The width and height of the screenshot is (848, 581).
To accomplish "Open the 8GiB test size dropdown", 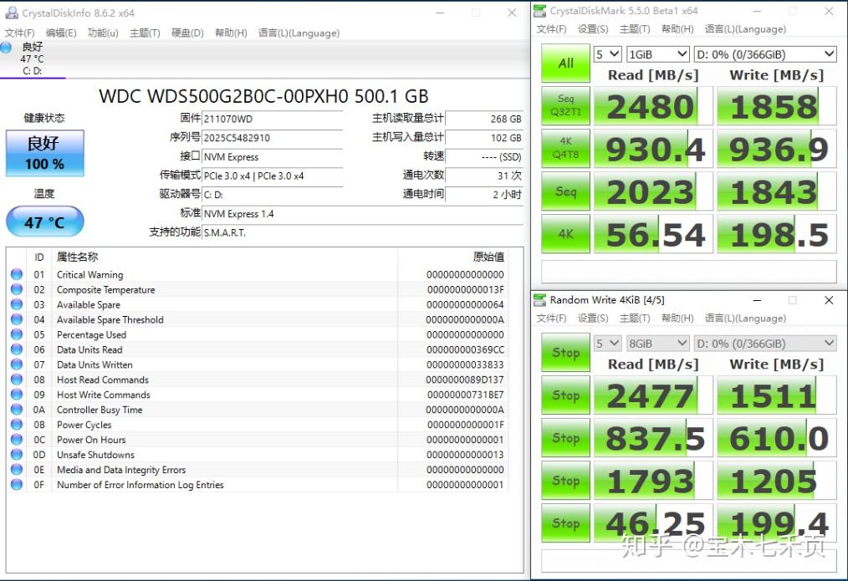I will 657,344.
